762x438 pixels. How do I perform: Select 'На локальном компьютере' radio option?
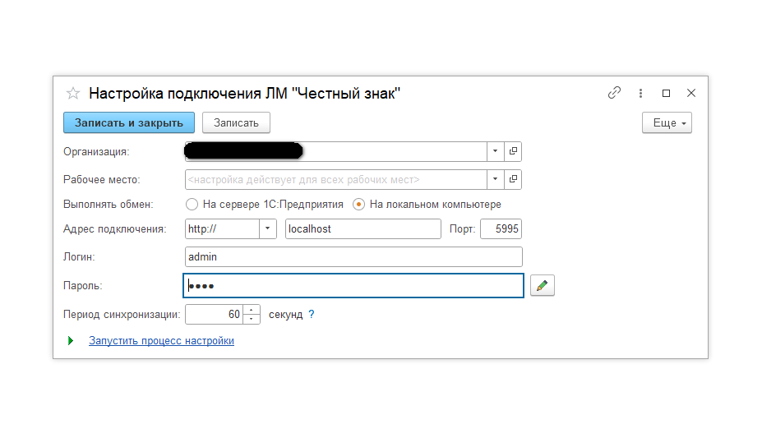tap(358, 204)
